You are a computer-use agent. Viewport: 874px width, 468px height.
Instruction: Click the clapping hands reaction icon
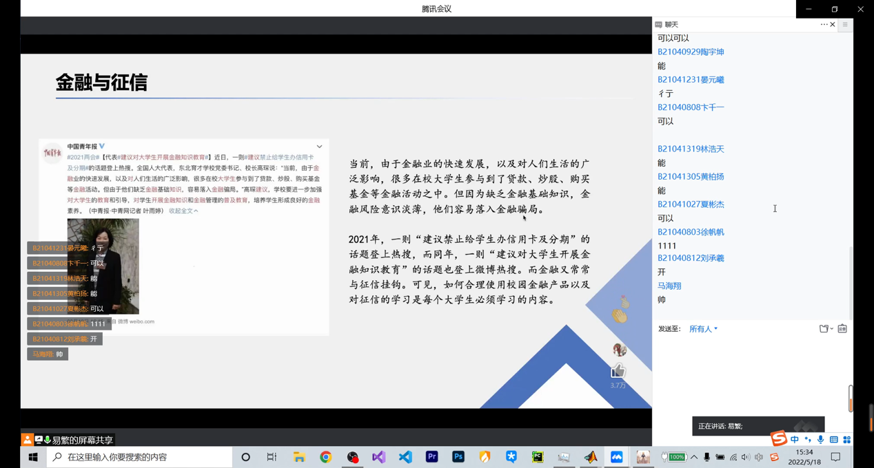[620, 316]
